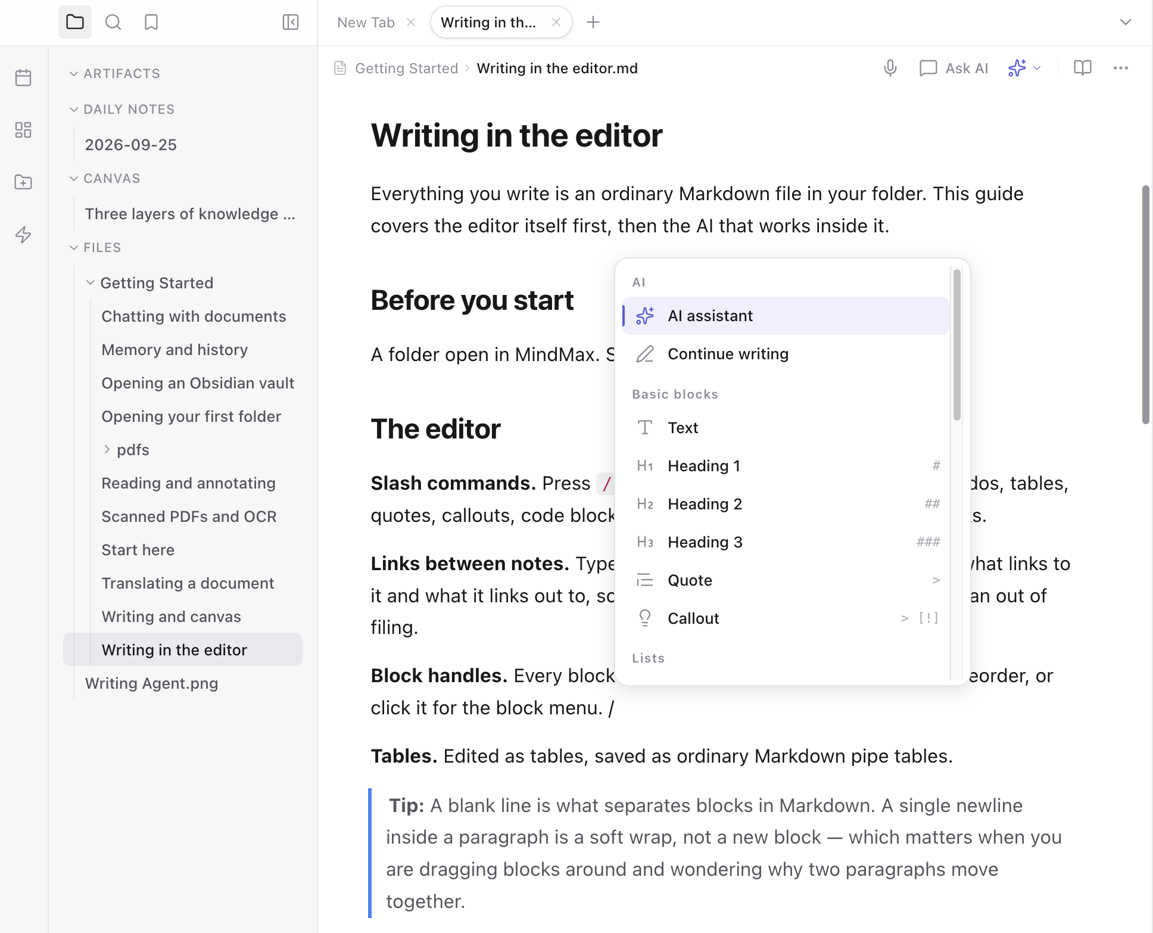Open Memory and history note

[174, 350]
